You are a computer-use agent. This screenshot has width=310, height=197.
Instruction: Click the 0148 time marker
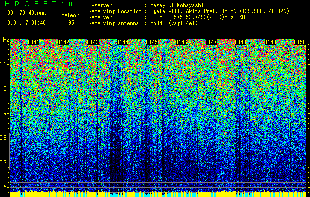tap(241, 42)
